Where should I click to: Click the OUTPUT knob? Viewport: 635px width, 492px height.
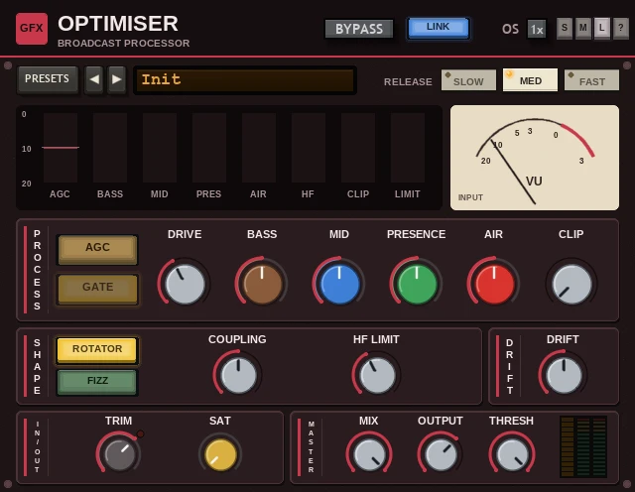(x=441, y=454)
